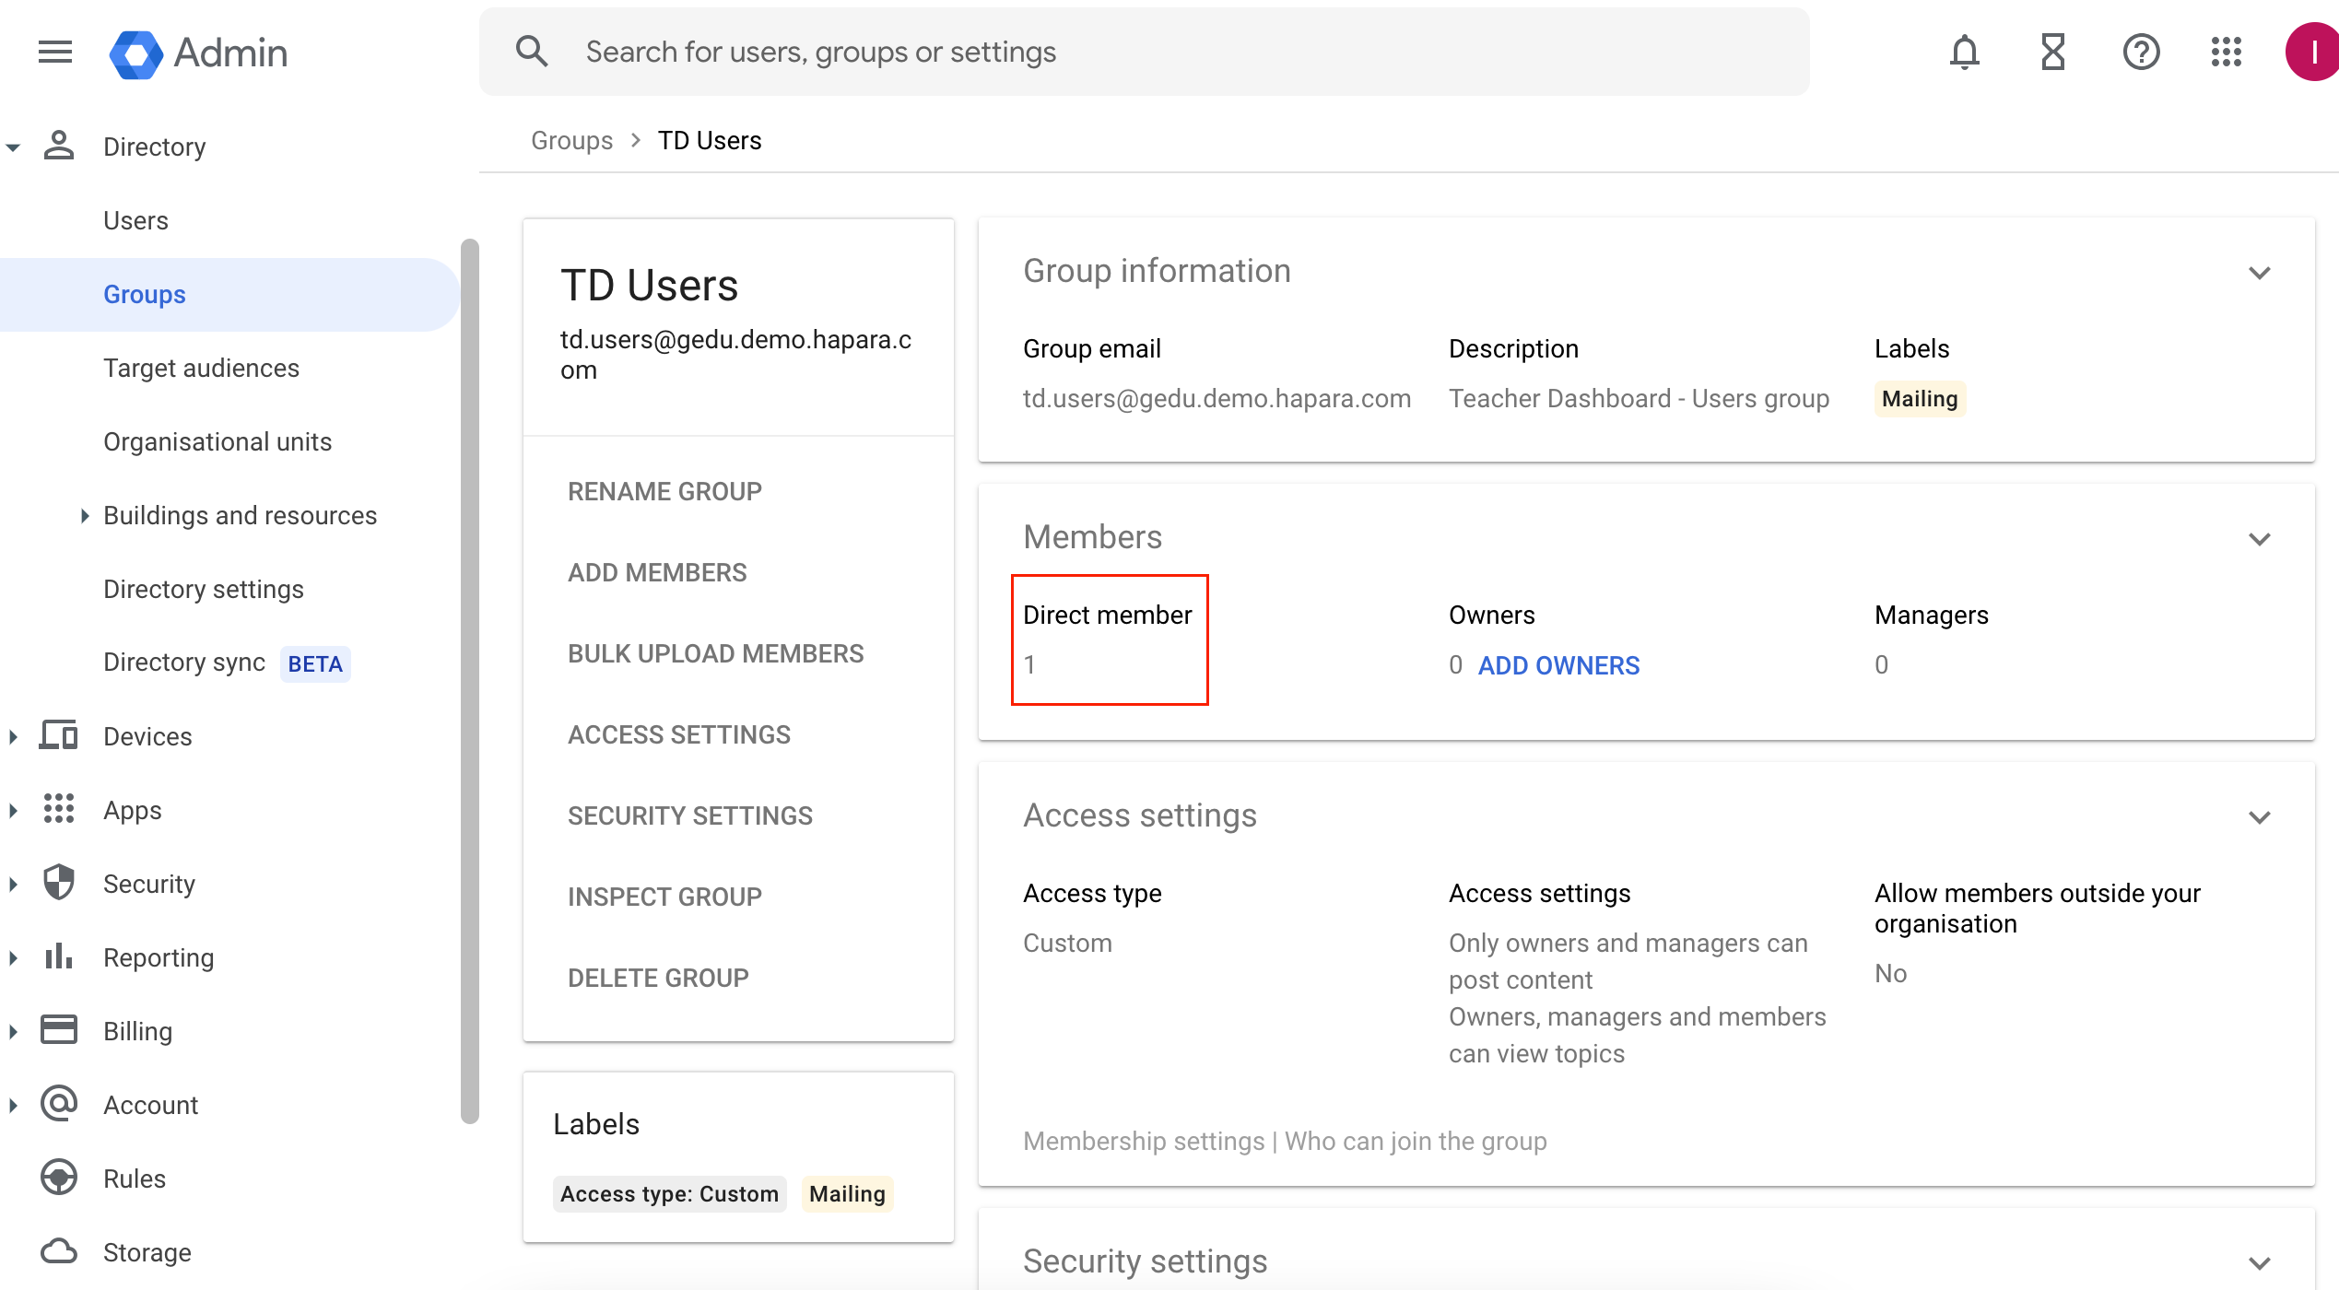Click the Devices icon in sidebar

pyautogui.click(x=59, y=735)
